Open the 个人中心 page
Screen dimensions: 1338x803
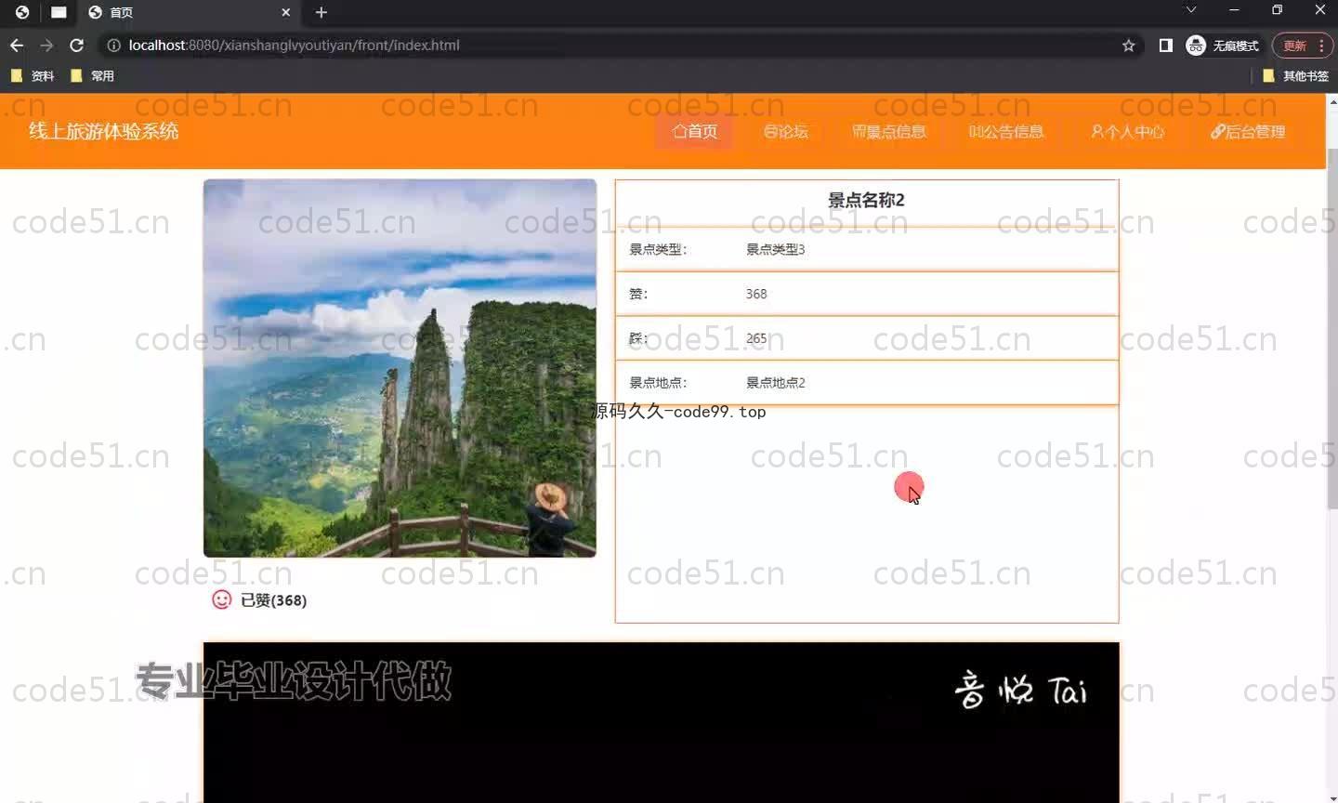point(1127,131)
